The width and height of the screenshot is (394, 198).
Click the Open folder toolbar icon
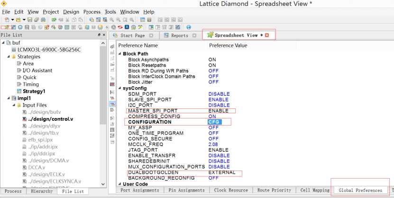[x=18, y=20]
